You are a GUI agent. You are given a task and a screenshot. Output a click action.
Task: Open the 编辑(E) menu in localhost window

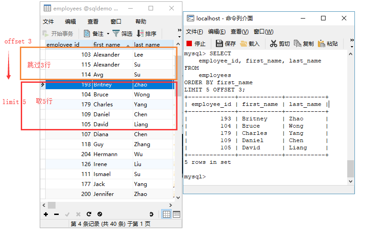tap(217, 32)
